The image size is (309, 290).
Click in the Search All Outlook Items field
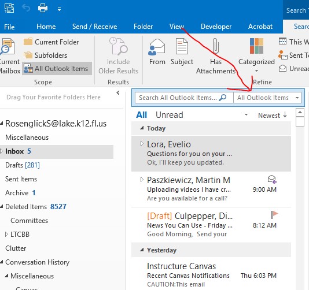(178, 98)
